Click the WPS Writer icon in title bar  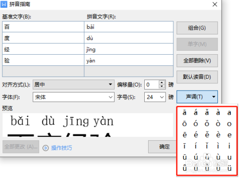[4, 4]
